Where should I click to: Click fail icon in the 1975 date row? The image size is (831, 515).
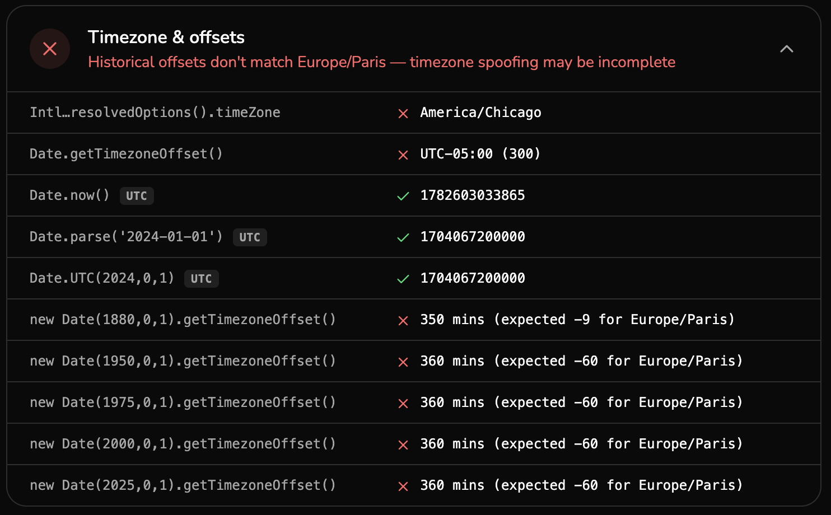point(403,404)
